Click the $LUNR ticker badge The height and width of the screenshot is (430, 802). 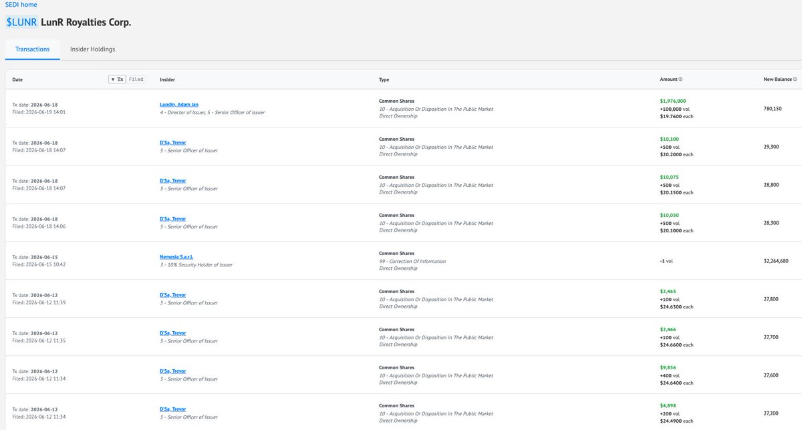pyautogui.click(x=21, y=23)
